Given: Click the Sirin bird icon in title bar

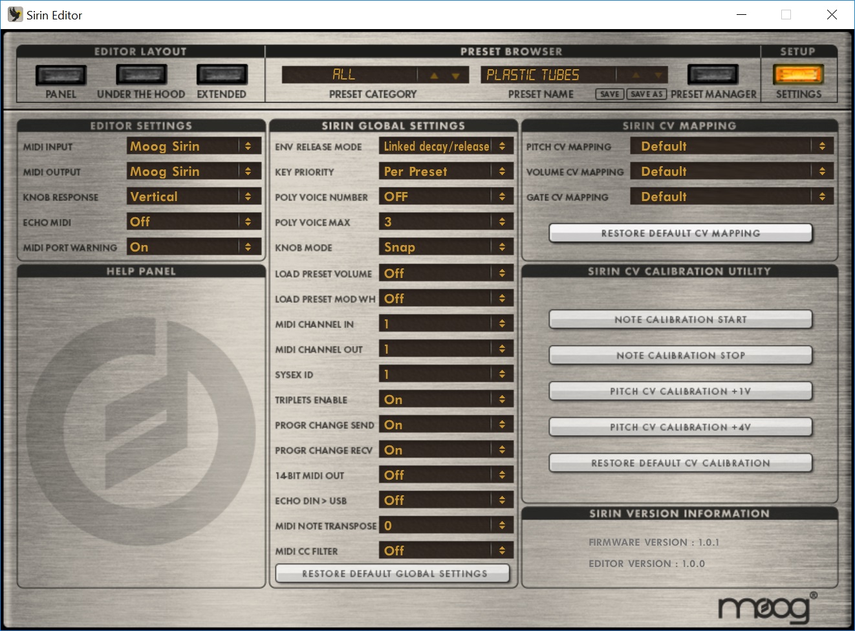Looking at the screenshot, I should 14,14.
